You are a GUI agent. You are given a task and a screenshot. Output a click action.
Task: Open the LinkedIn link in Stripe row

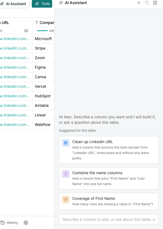pyautogui.click(x=15, y=48)
